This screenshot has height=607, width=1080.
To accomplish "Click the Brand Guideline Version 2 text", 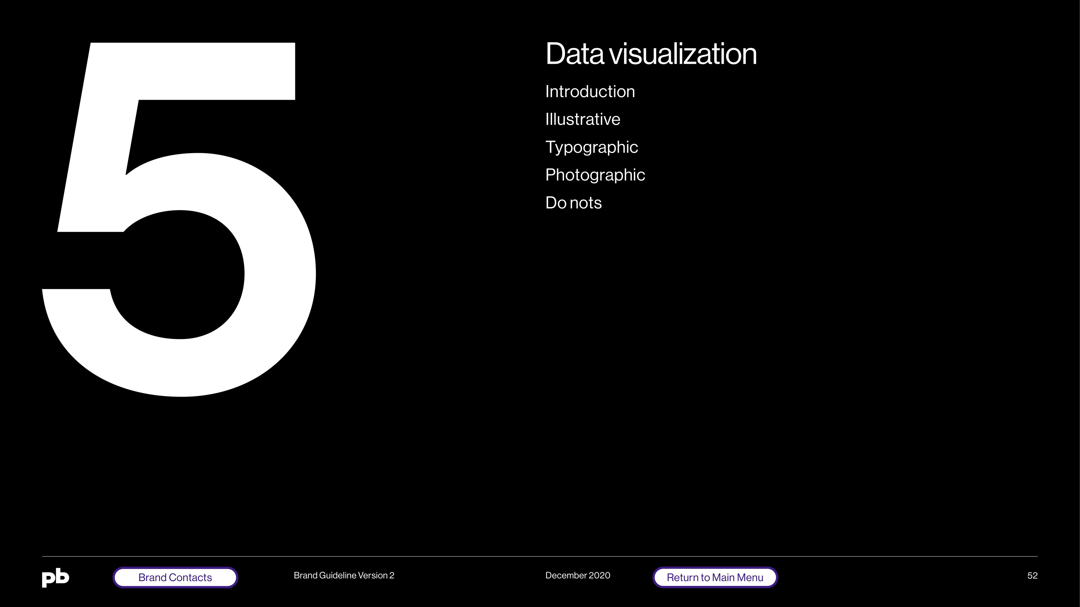I will pyautogui.click(x=344, y=576).
